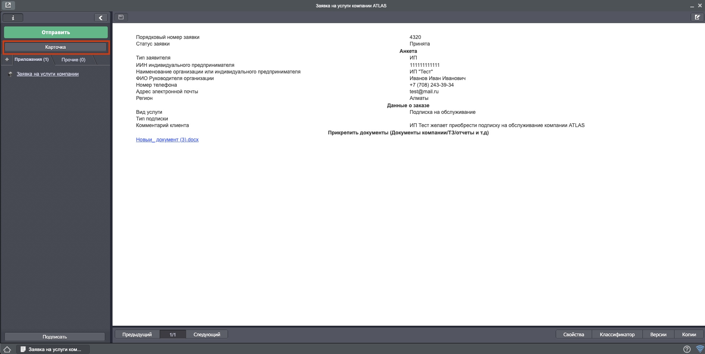Go to Предыдущий page

pos(137,335)
